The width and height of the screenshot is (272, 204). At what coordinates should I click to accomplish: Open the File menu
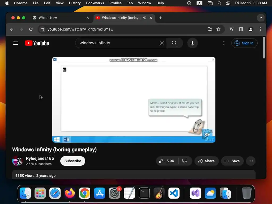(36, 3)
